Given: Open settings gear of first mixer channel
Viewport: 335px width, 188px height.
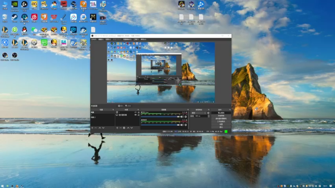Looking at the screenshot, I should coord(186,117).
